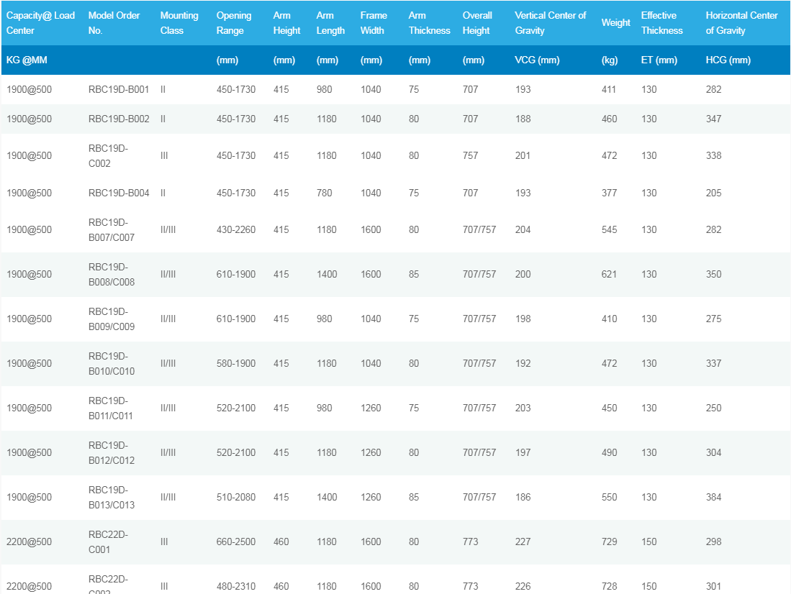Select the 384 HCG value cell

pos(713,497)
